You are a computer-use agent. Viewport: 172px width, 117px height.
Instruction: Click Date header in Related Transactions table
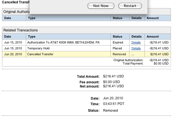(8, 37)
